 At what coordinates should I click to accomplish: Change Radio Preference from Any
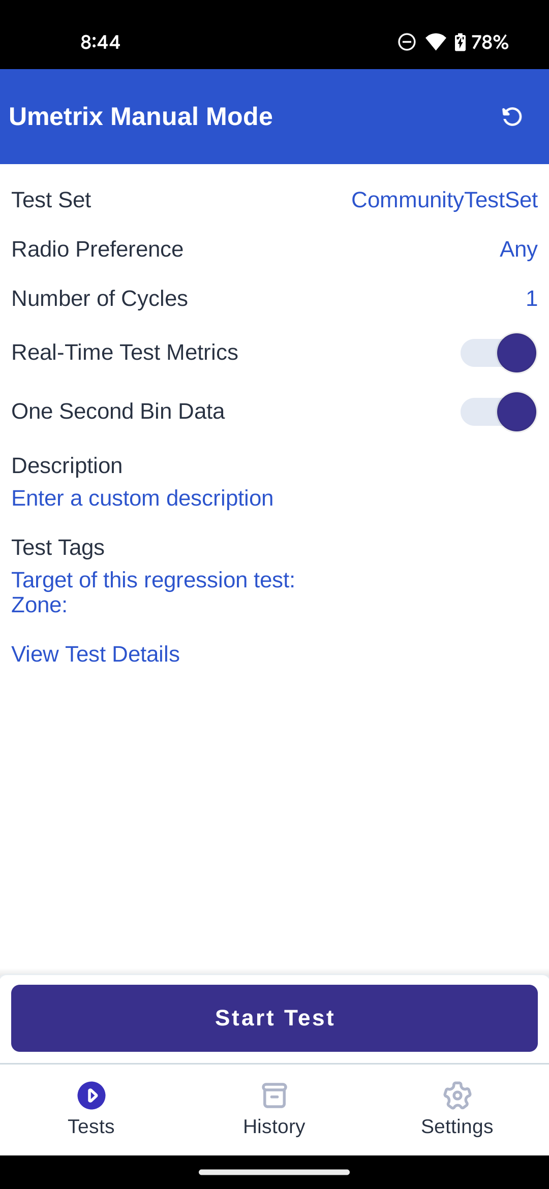[x=518, y=249]
